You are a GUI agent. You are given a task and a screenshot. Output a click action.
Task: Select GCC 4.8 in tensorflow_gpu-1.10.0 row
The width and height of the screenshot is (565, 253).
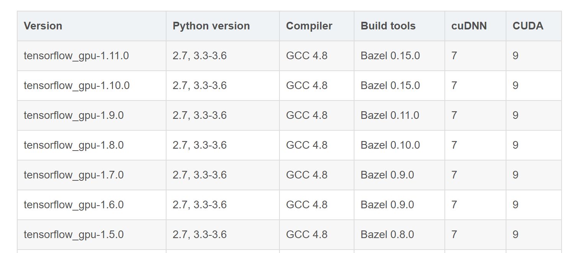[317, 86]
